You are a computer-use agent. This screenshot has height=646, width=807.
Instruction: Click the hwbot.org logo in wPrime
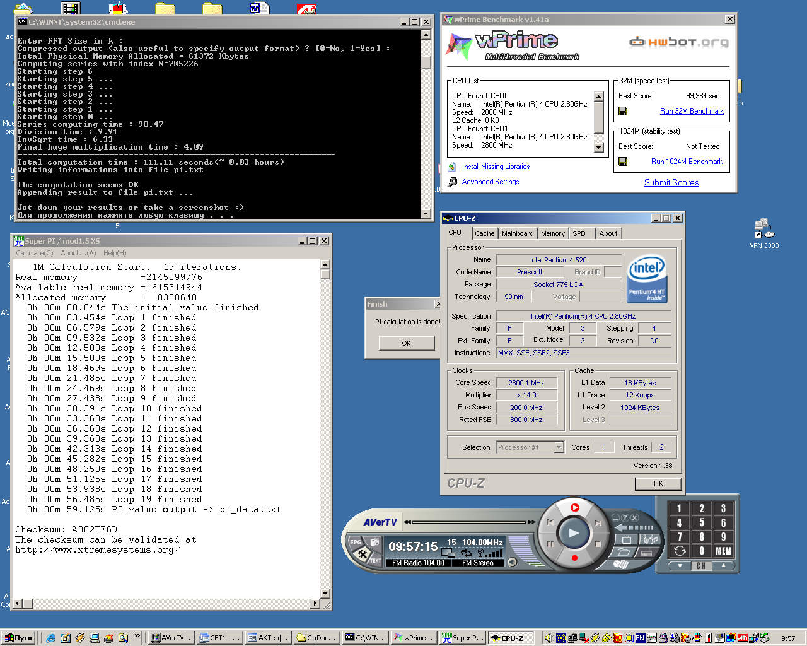click(x=678, y=42)
